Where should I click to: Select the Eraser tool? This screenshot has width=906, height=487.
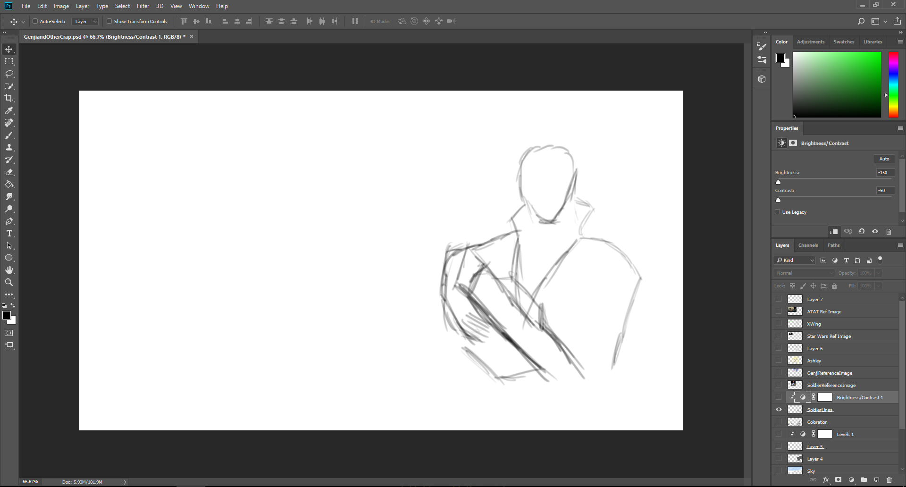(9, 172)
